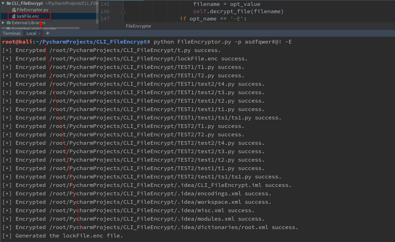Click the document icon beside lockFile.enc
This screenshot has width=395, height=242.
pyautogui.click(x=14, y=16)
